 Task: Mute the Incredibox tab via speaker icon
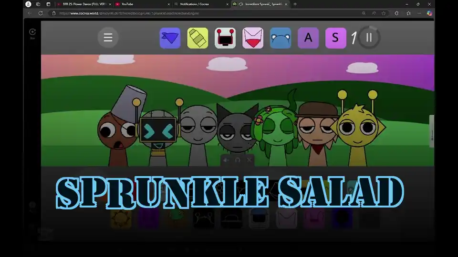pyautogui.click(x=241, y=4)
